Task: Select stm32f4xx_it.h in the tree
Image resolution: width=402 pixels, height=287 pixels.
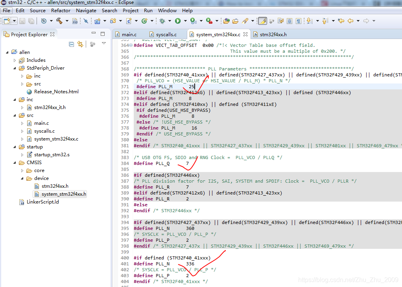Action: click(50, 107)
